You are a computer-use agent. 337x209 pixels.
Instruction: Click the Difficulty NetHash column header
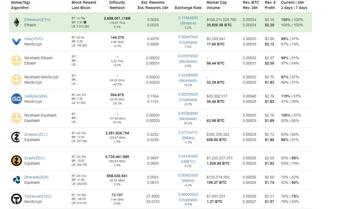(x=117, y=5)
